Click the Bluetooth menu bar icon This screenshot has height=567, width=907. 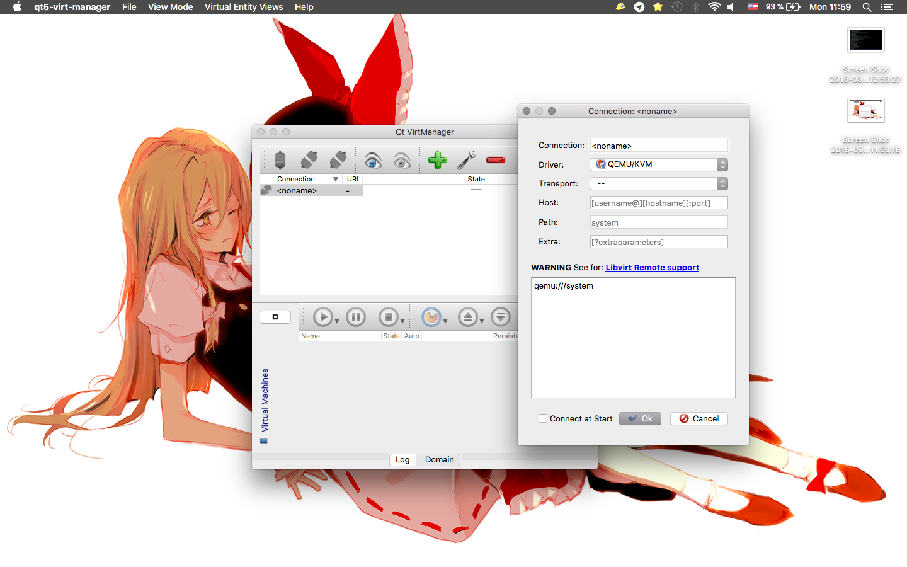tap(696, 7)
